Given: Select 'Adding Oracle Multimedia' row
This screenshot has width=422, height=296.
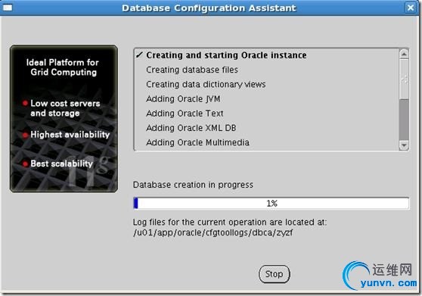Looking at the screenshot, I should point(266,142).
